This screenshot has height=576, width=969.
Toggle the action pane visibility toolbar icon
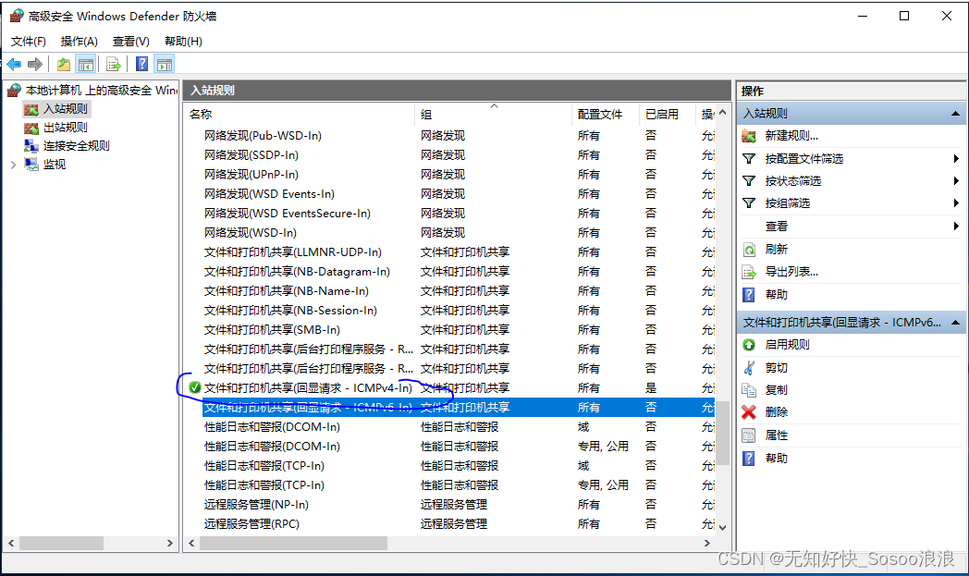[x=163, y=64]
